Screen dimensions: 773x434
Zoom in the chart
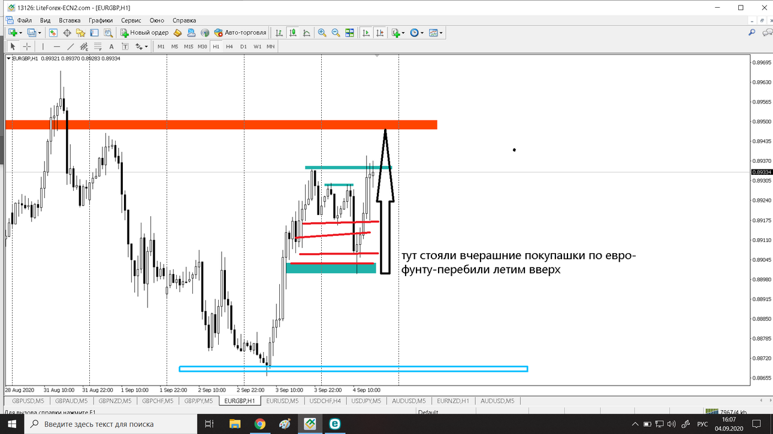(x=322, y=33)
